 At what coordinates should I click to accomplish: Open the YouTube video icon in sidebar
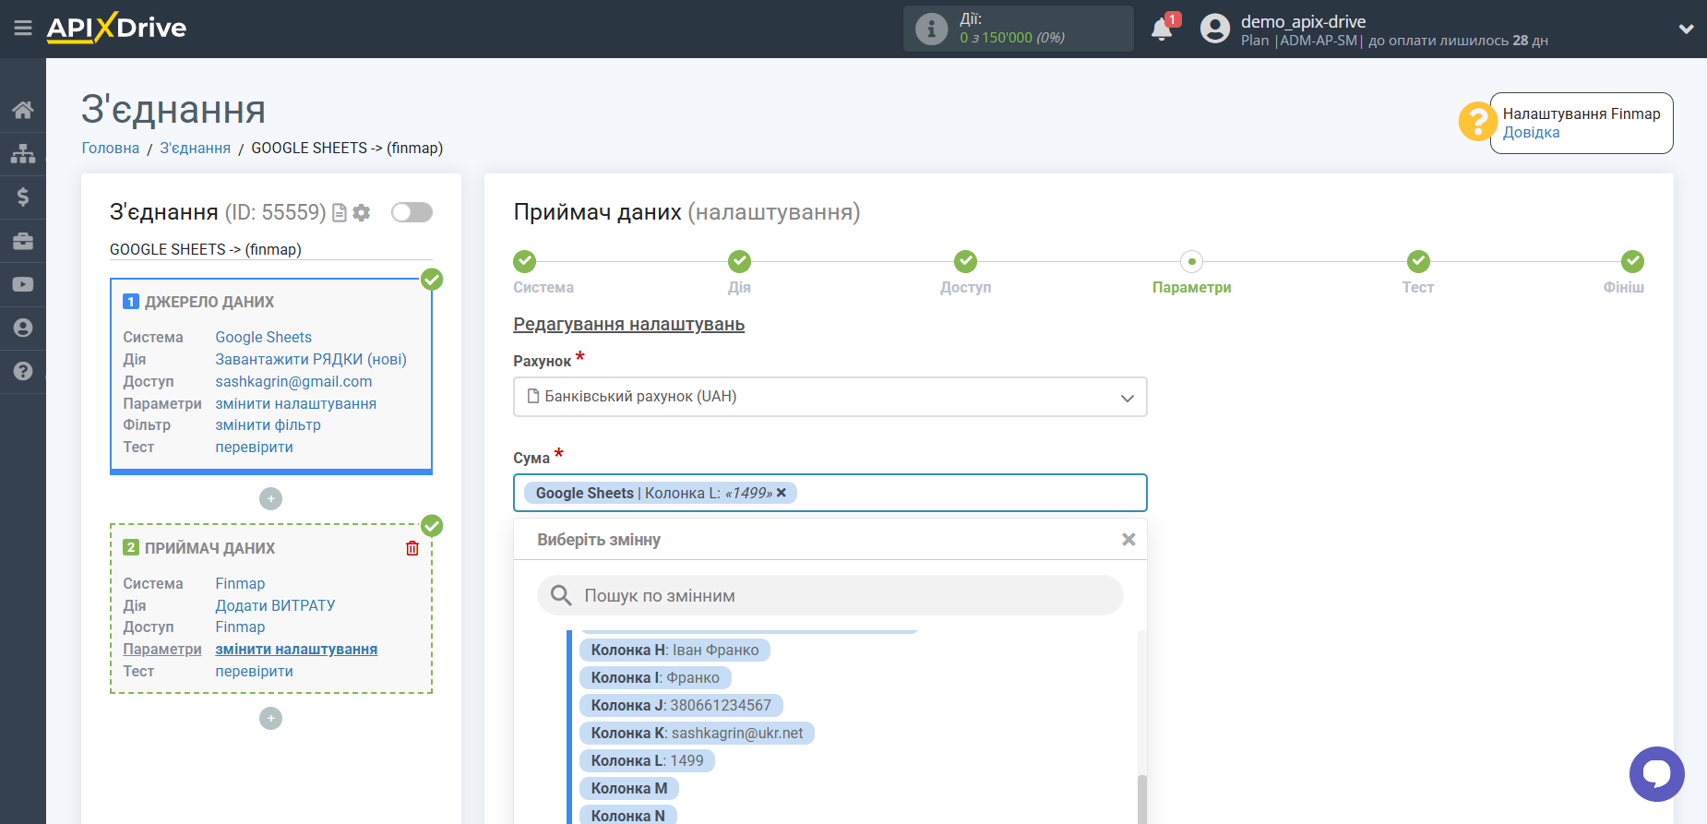pos(23,284)
